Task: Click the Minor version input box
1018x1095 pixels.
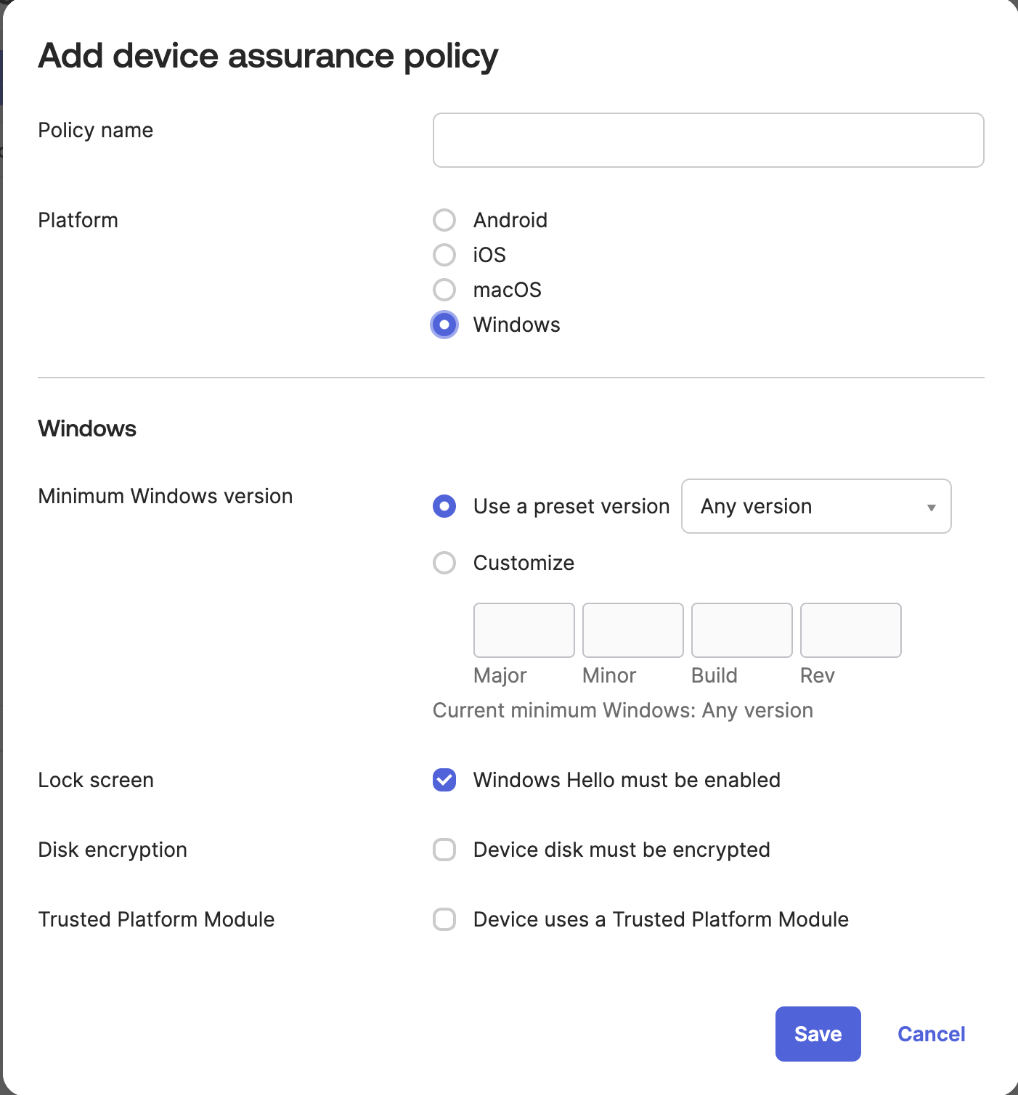Action: [632, 630]
